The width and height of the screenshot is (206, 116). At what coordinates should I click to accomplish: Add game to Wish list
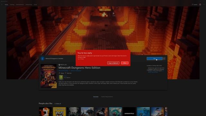click(68, 73)
